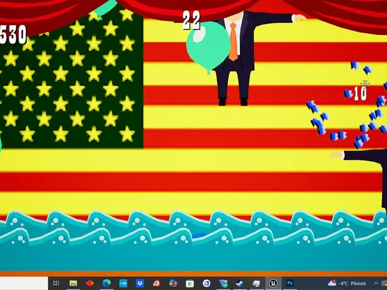The image size is (387, 290).
Task: Click inside the taskbar search box
Action: click(24, 283)
